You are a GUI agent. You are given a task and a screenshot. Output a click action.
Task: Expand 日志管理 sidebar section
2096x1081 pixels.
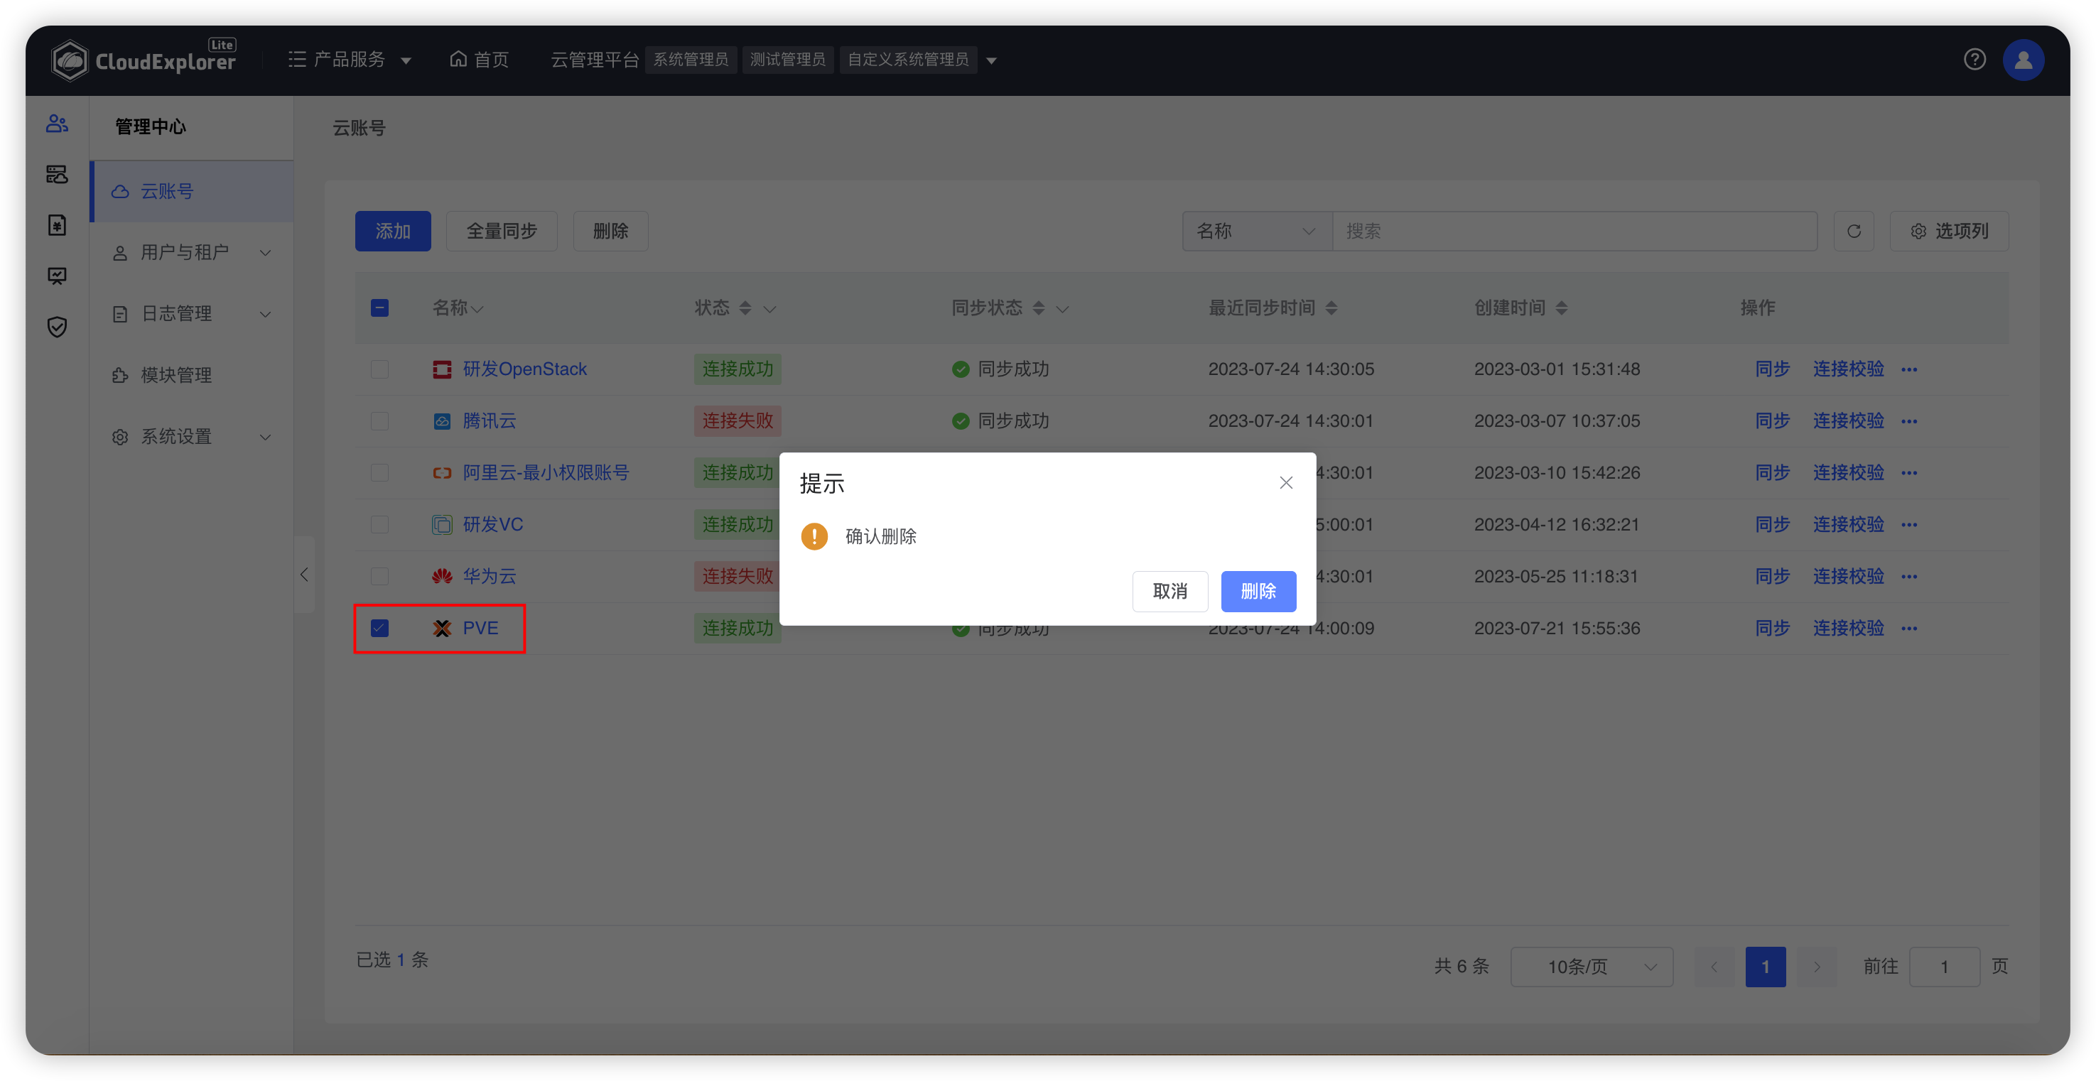192,314
